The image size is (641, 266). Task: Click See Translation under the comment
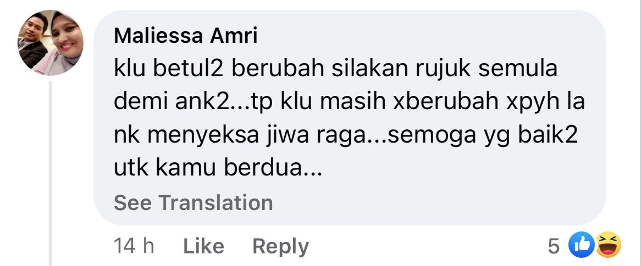click(x=194, y=203)
